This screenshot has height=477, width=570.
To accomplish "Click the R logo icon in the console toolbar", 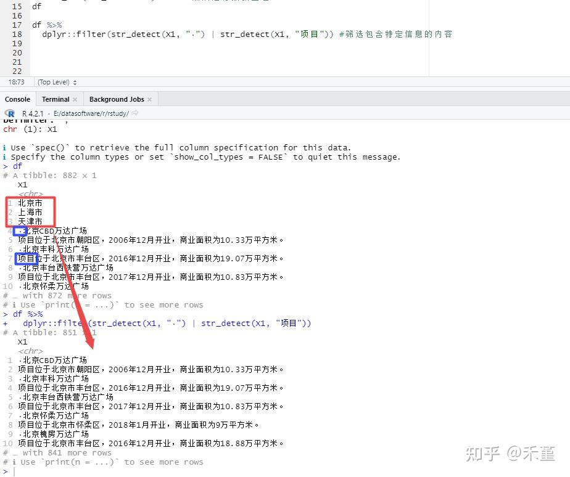I will [x=8, y=113].
